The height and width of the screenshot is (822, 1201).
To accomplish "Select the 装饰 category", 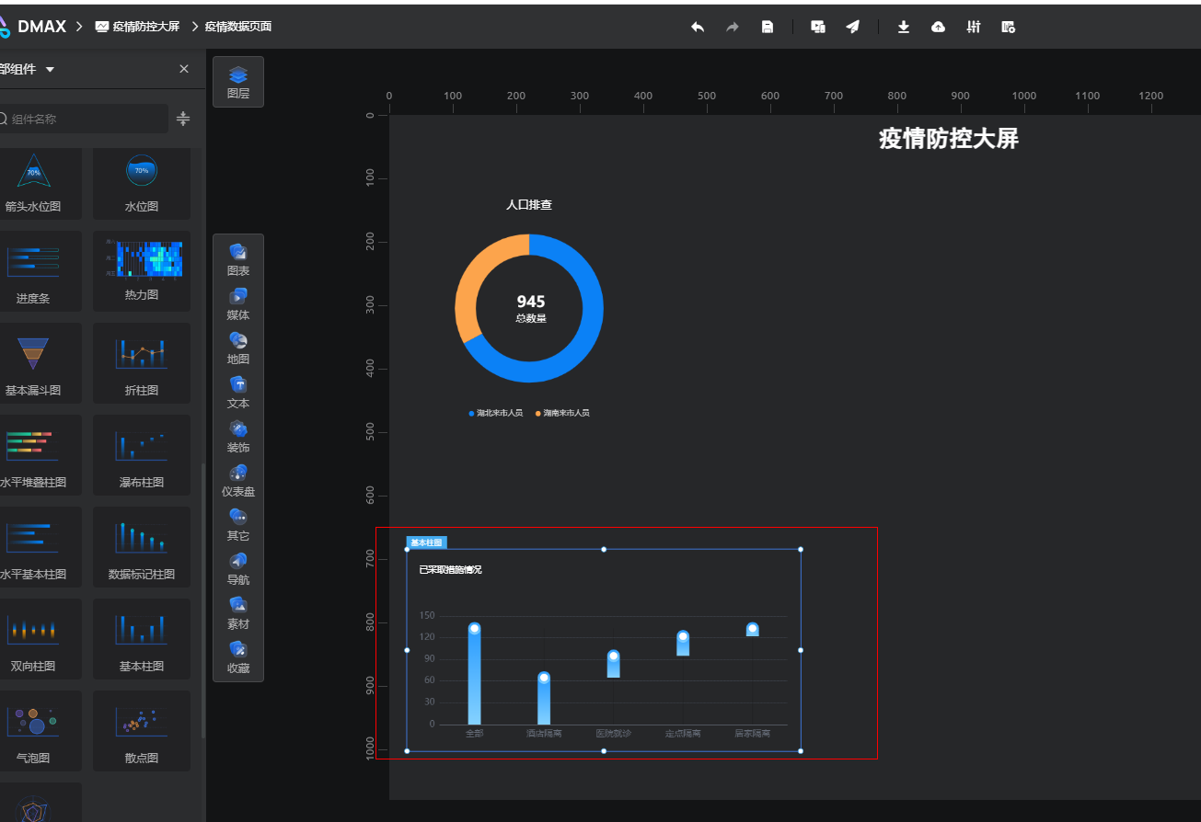I will point(238,437).
